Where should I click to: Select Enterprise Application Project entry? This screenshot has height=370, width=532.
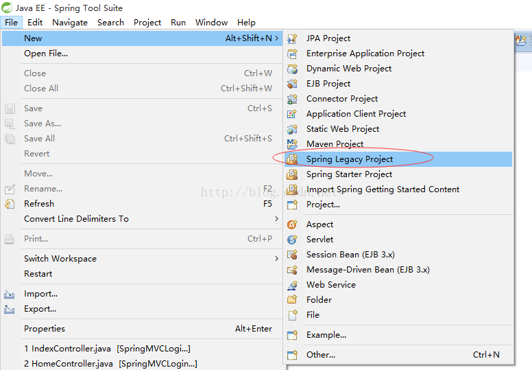tap(398, 54)
